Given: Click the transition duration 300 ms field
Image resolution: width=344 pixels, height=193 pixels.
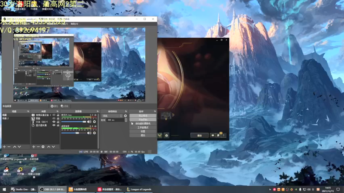Looking at the screenshot, I should click(115, 120).
